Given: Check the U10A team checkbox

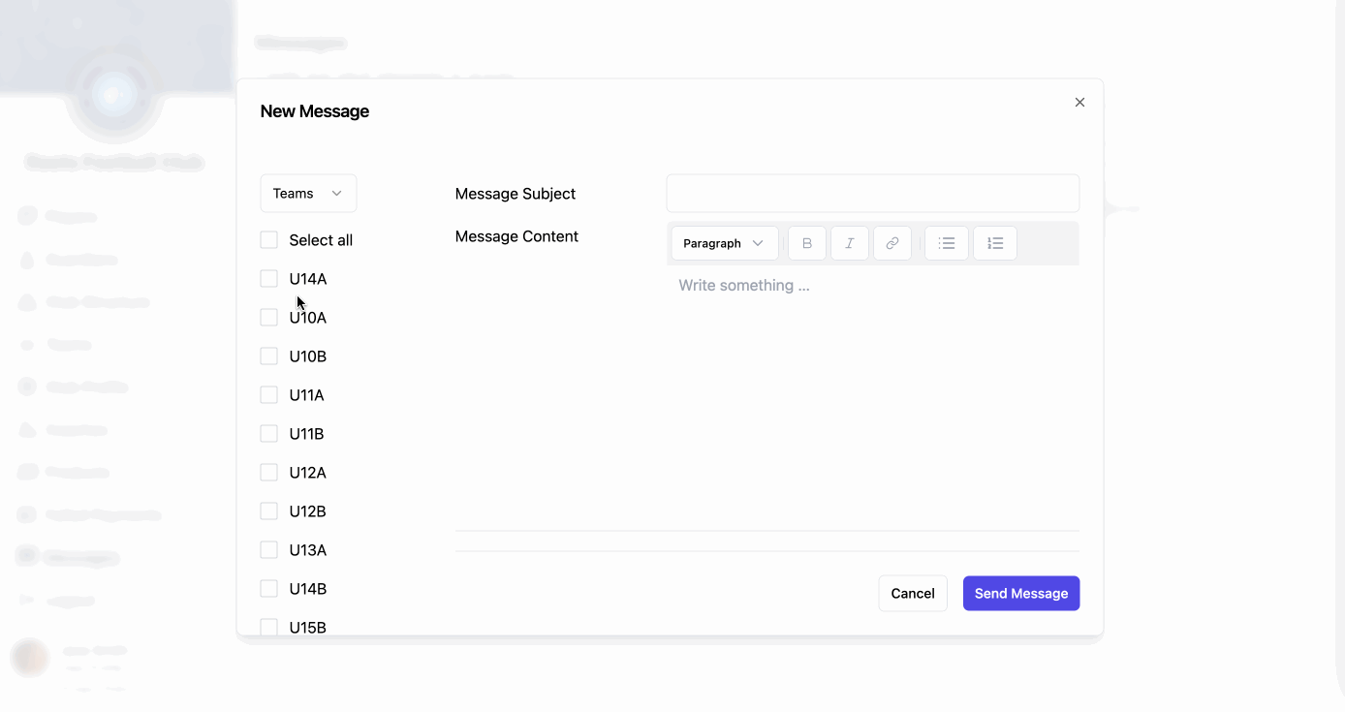Looking at the screenshot, I should 269,317.
